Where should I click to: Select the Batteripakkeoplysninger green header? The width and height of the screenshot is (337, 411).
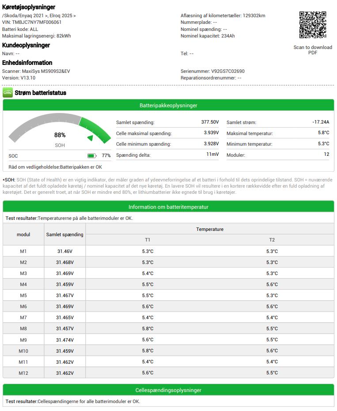coord(168,106)
